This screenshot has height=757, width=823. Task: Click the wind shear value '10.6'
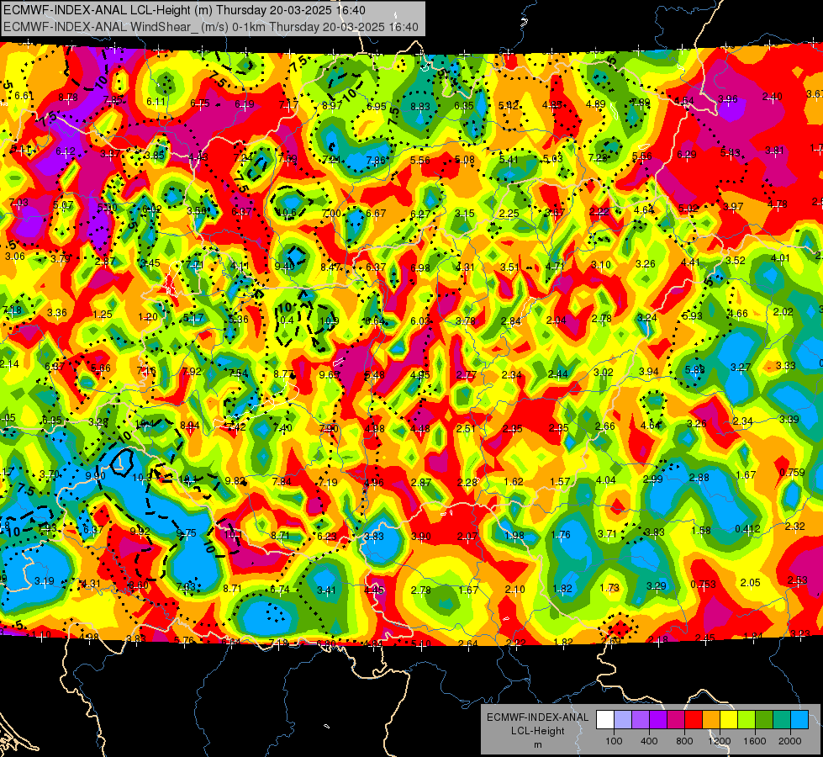pyautogui.click(x=287, y=212)
